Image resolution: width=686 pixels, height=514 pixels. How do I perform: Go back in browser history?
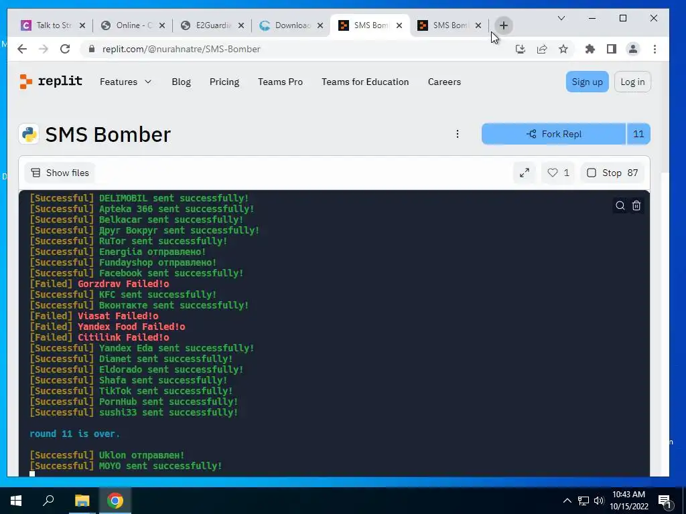[22, 49]
